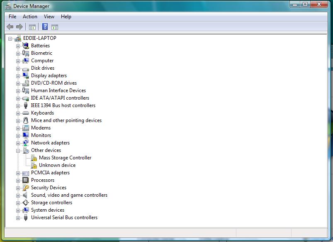Select the Computer label
Viewport: 333px width, 242px height.
click(x=42, y=61)
